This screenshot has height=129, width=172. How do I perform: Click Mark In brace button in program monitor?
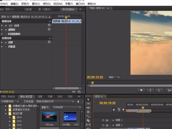150,90
